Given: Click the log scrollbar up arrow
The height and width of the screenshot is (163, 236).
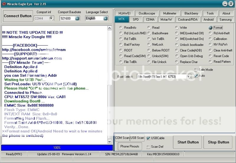Looking at the screenshot, I should point(109,28).
